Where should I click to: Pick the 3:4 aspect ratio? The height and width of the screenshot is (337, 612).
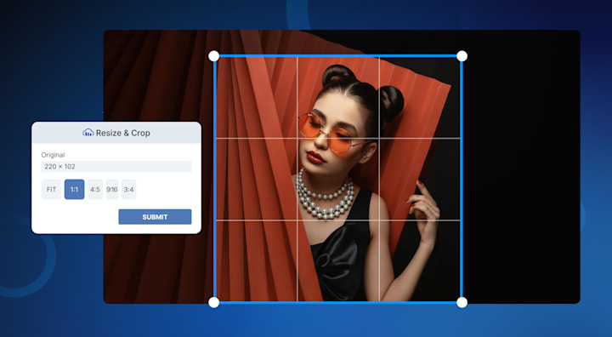tap(129, 189)
